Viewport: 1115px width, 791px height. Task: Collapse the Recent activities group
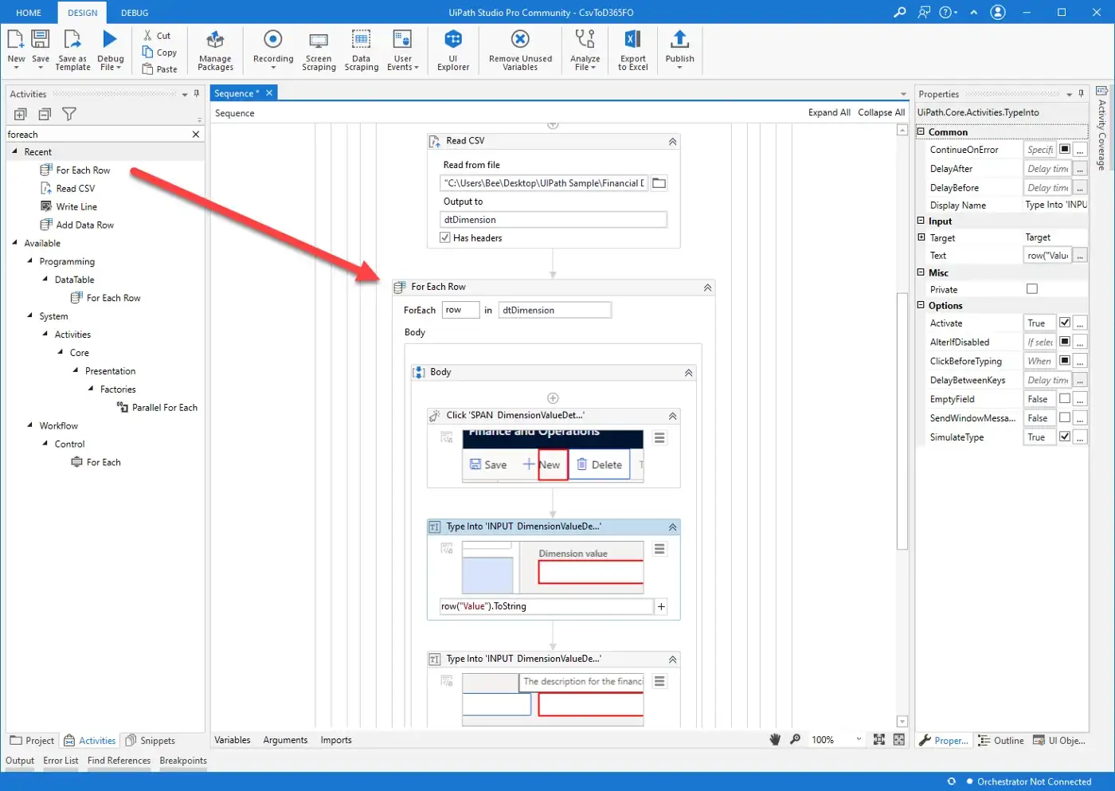[14, 151]
